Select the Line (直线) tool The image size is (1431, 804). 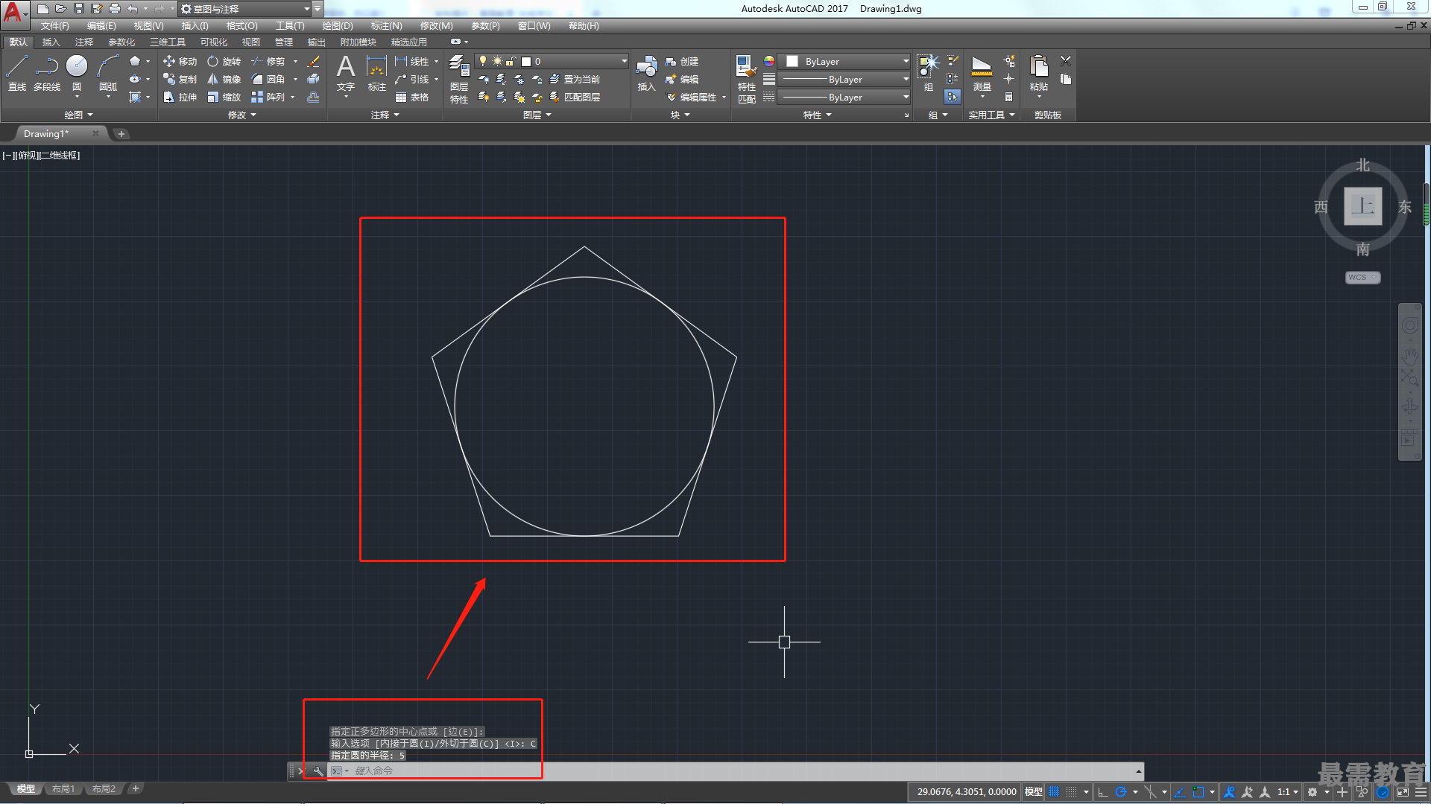pos(16,73)
